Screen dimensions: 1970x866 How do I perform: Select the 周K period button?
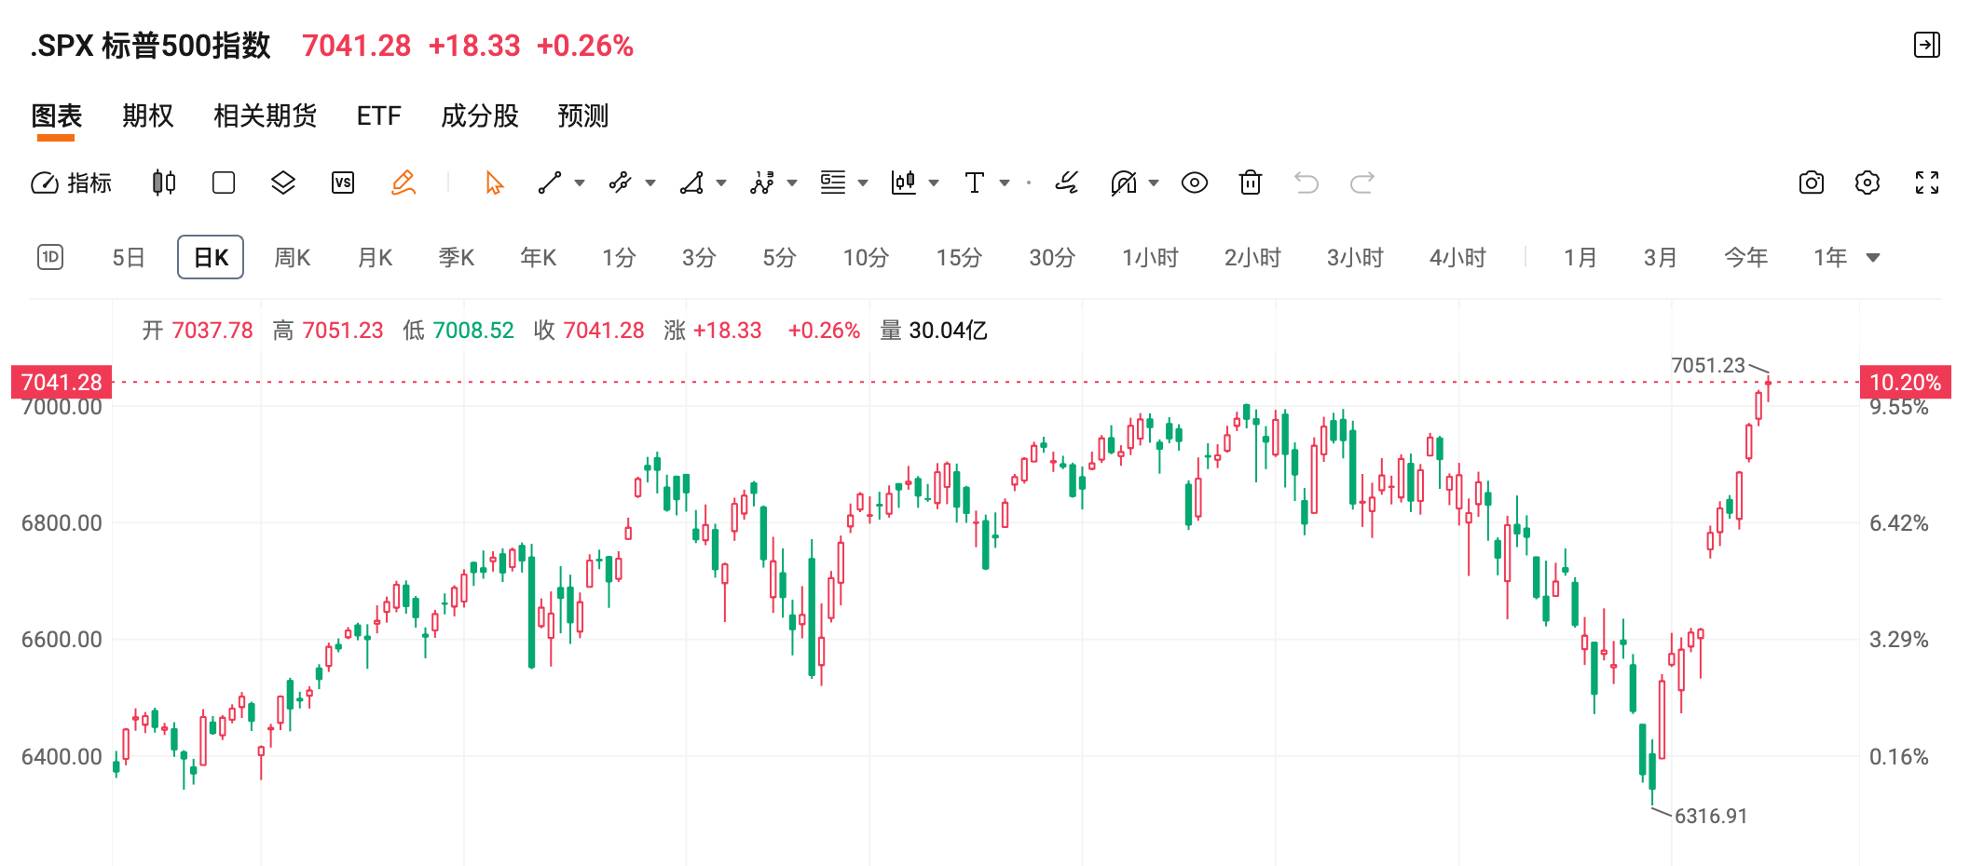click(x=292, y=257)
